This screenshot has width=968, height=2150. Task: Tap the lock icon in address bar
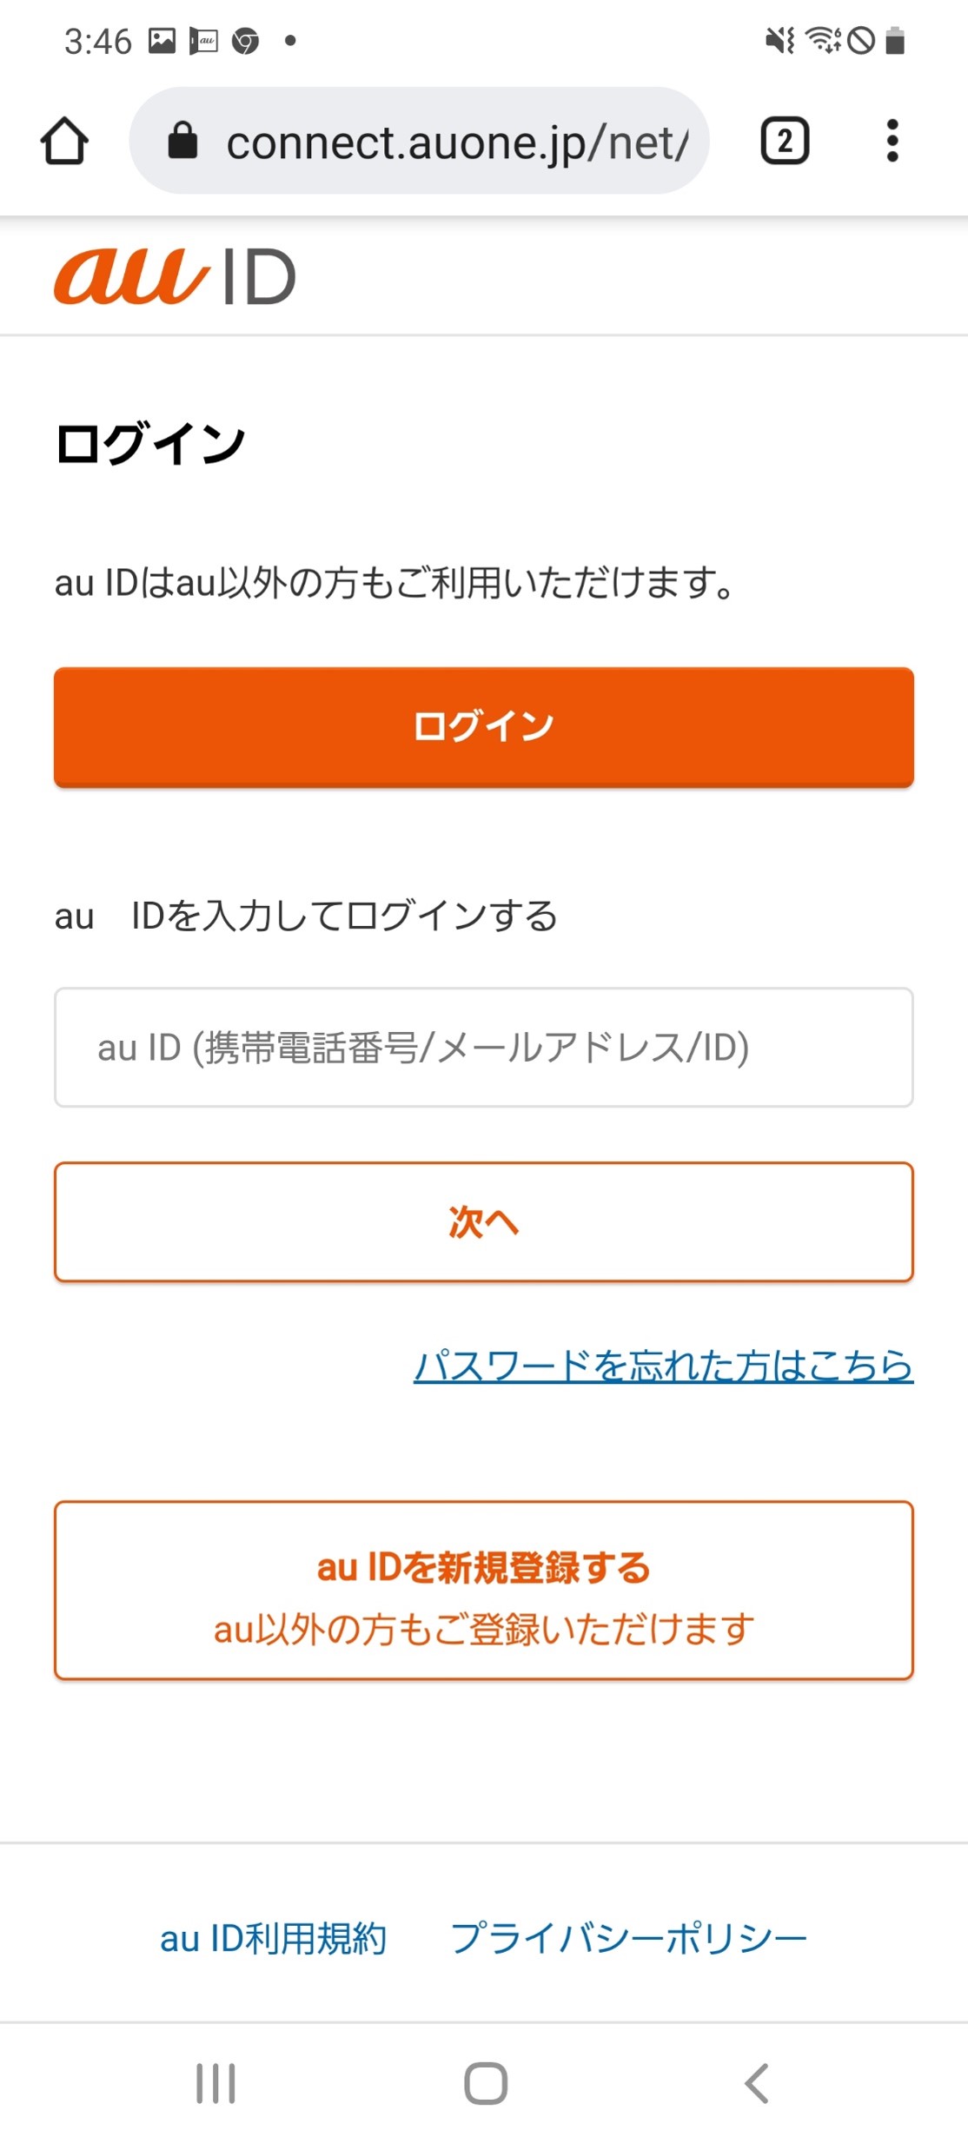click(182, 141)
